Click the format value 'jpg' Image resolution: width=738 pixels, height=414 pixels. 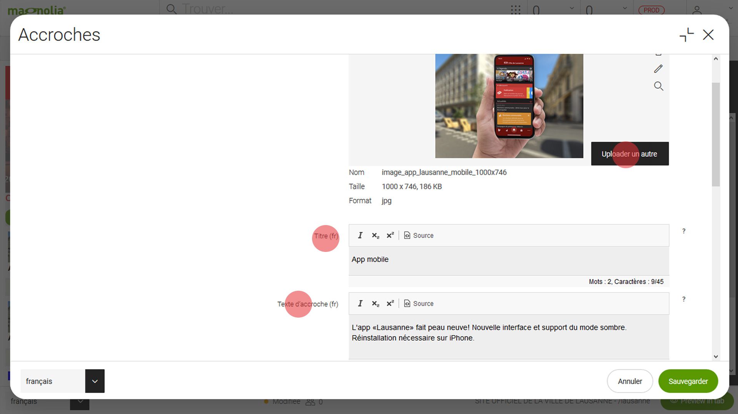click(x=386, y=201)
